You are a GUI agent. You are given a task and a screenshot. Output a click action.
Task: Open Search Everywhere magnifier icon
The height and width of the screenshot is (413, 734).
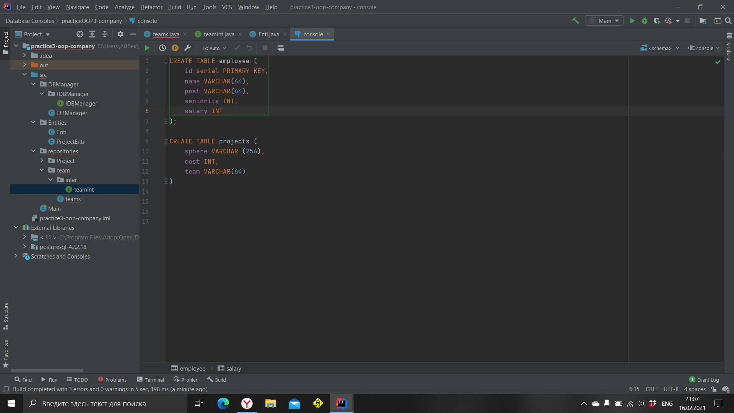click(728, 21)
